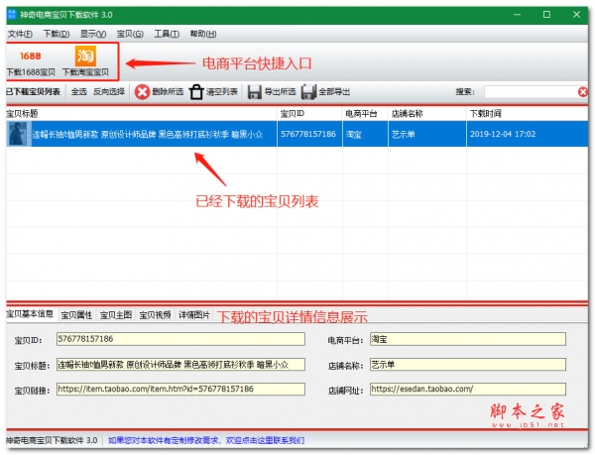Clear search with the red X icon

tap(582, 92)
